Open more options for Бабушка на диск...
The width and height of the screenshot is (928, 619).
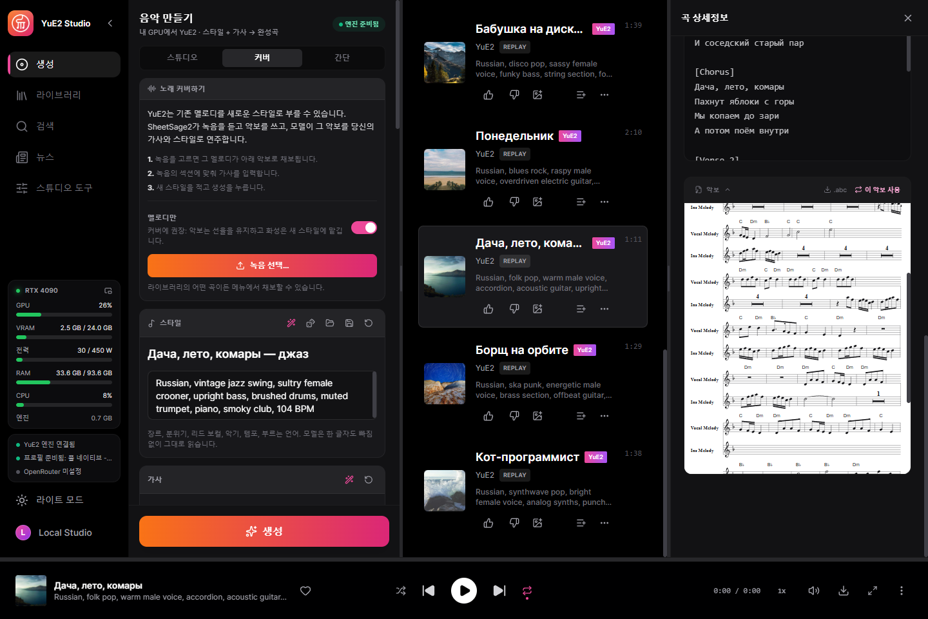coord(604,95)
